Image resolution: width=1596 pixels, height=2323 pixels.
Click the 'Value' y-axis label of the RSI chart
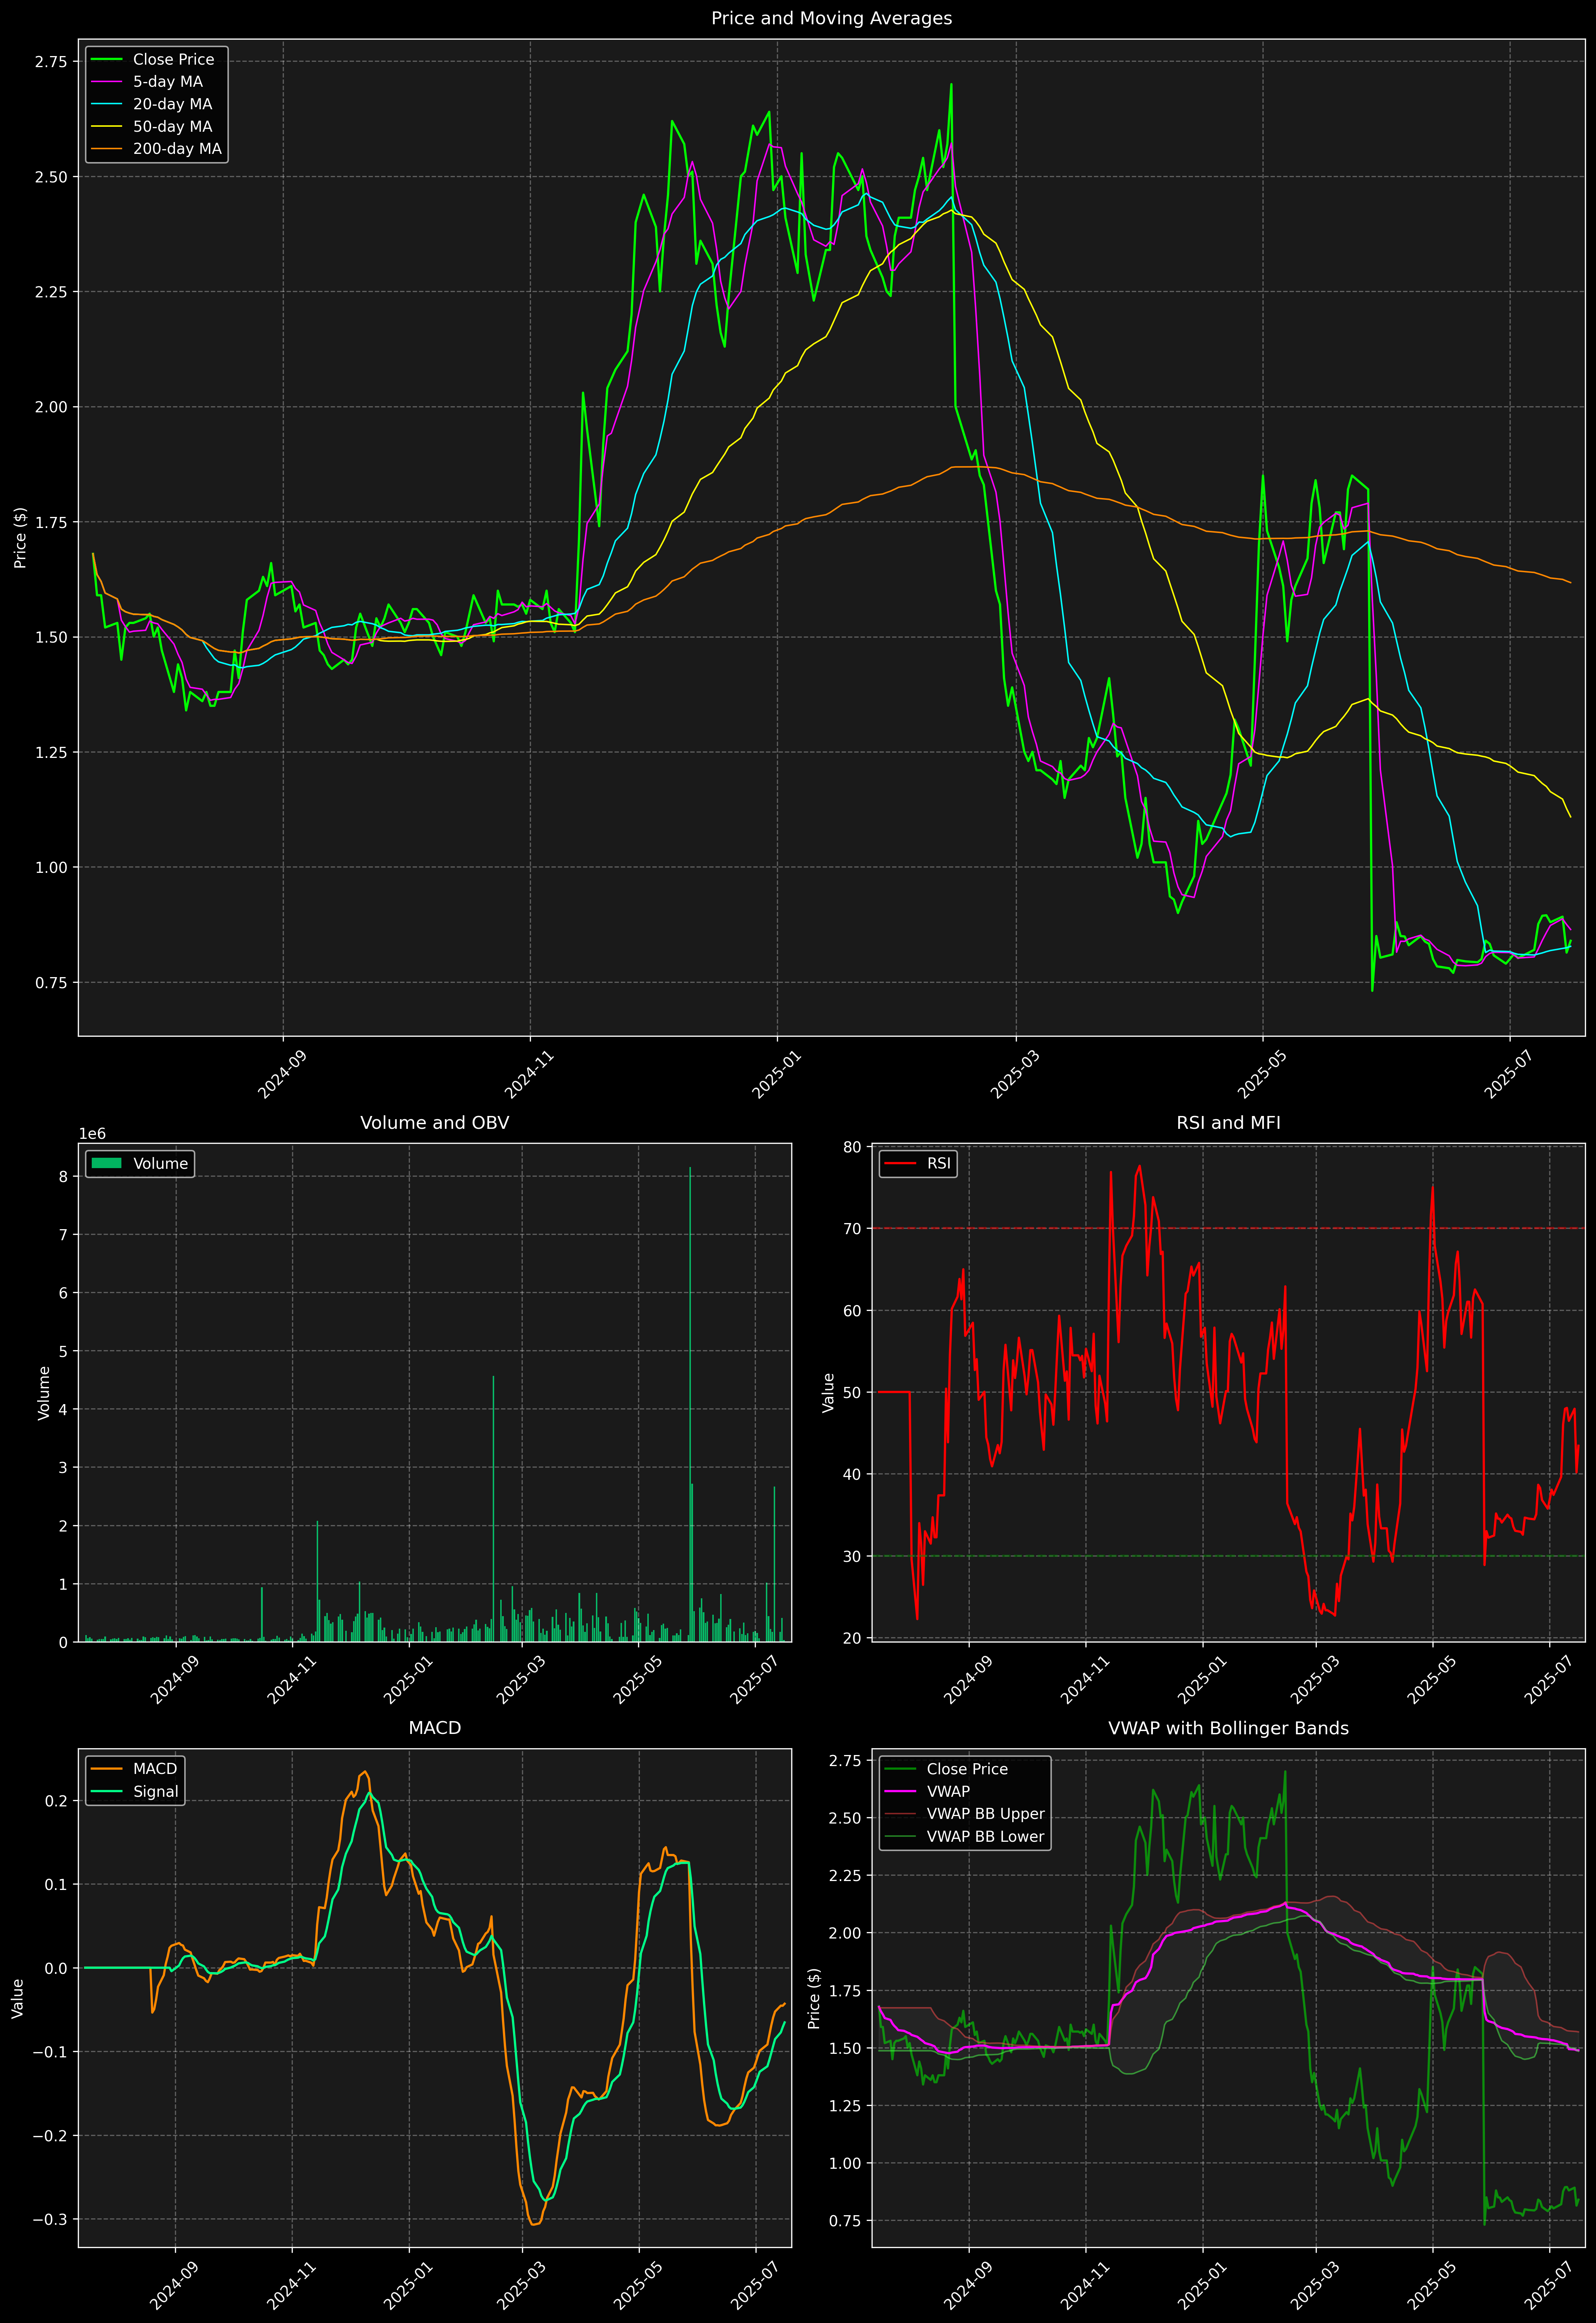[x=828, y=1392]
